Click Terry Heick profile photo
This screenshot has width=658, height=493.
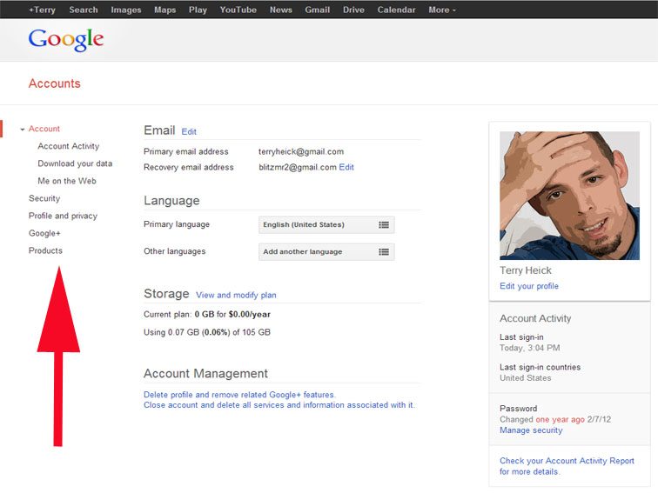coord(569,196)
